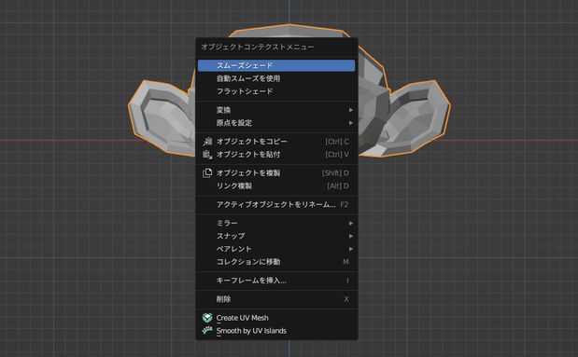The image size is (578, 357).
Task: Click the [Ctrl] C shortcut label
Action: [337, 142]
